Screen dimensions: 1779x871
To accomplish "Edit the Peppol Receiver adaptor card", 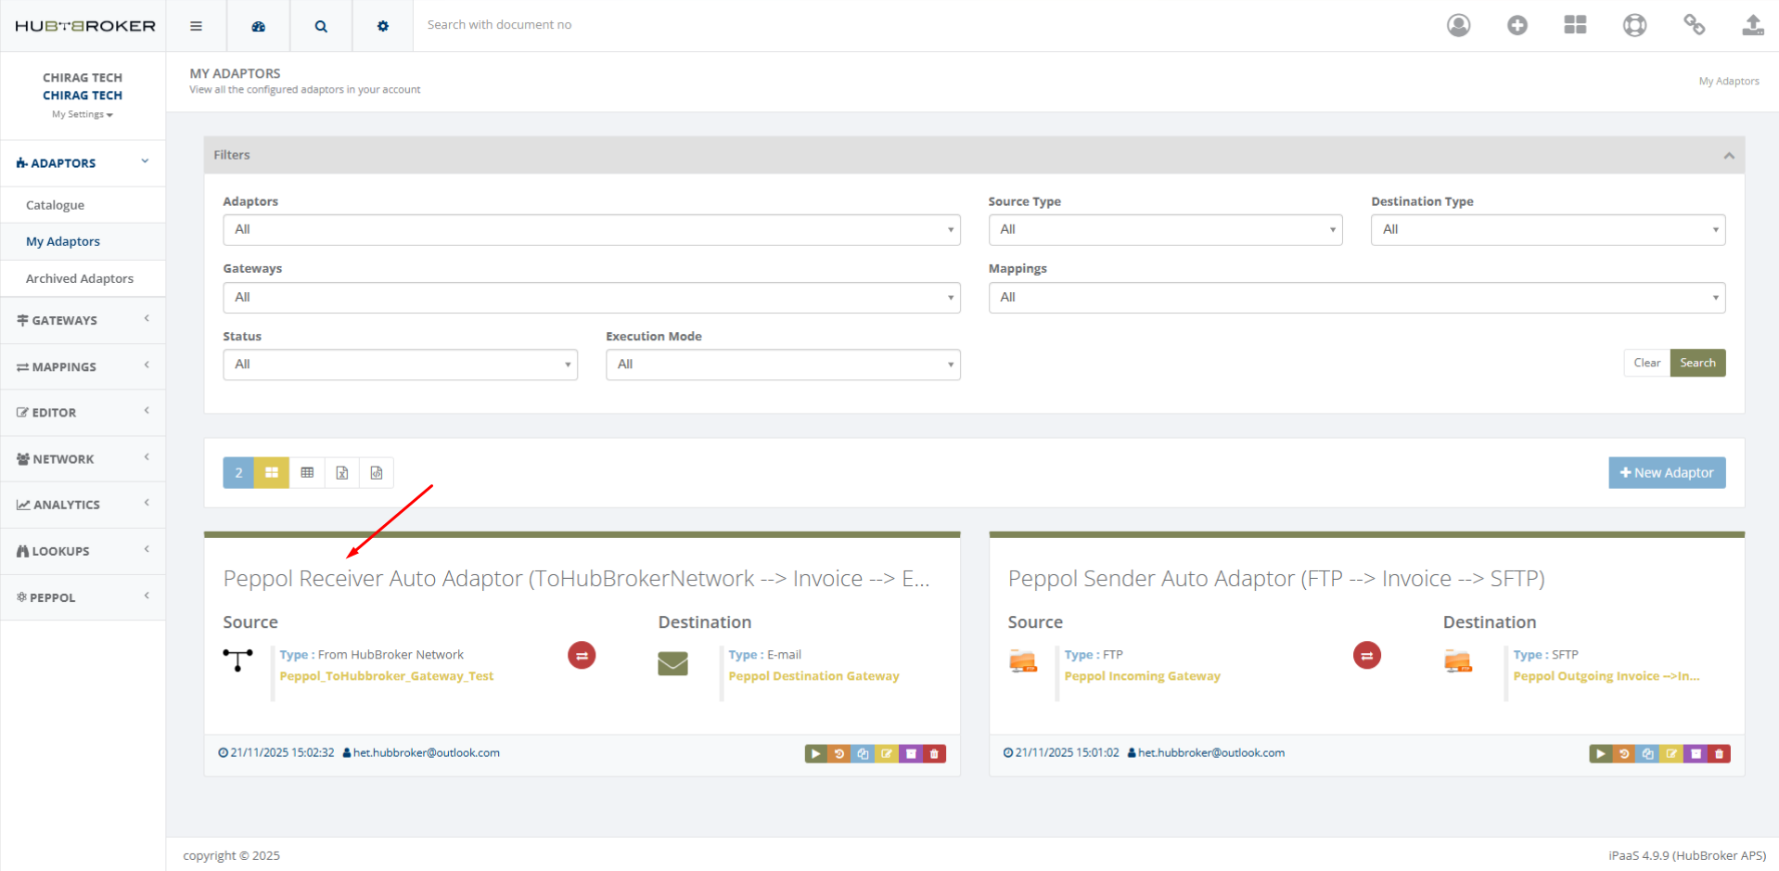I will [x=887, y=754].
